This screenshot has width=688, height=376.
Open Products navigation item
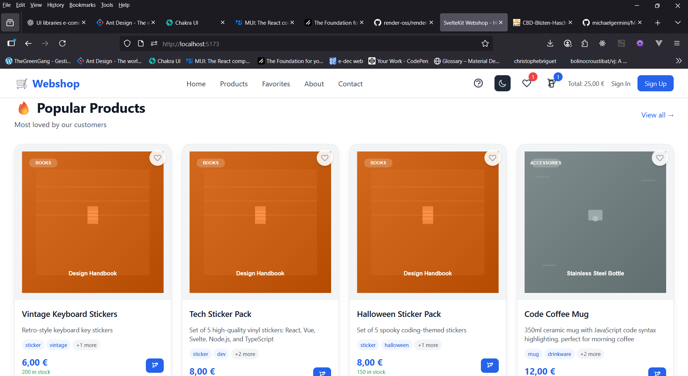coord(234,84)
